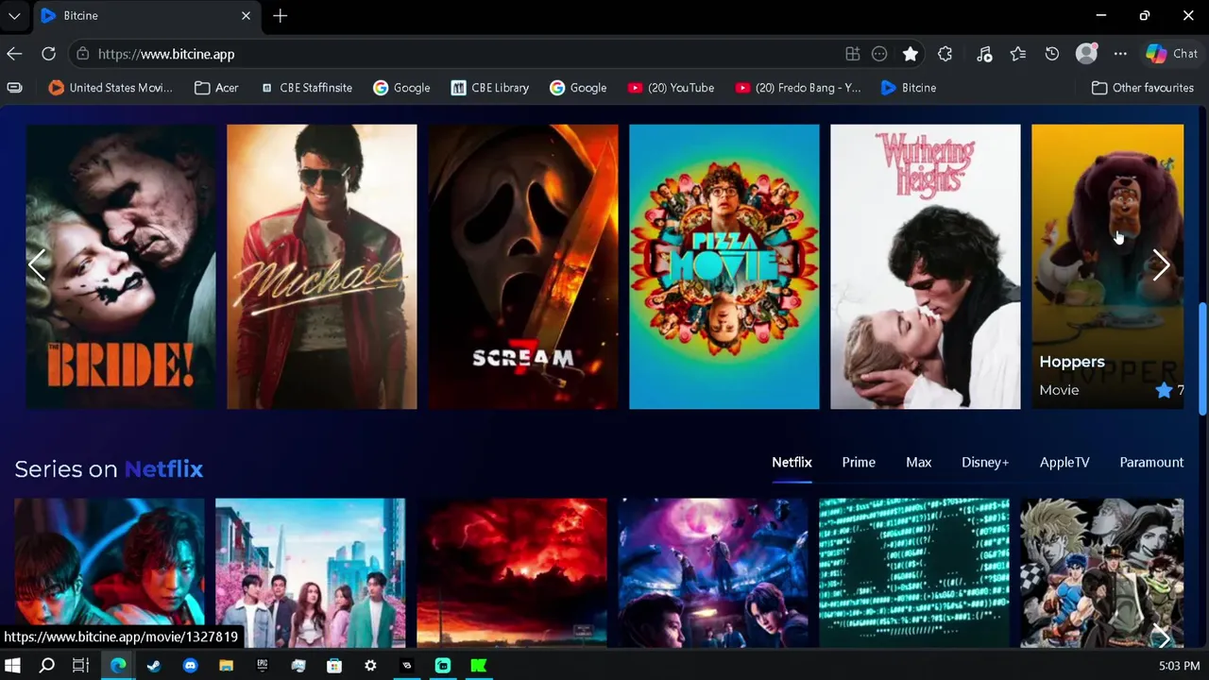Open CBE Library bookmark

(x=489, y=88)
